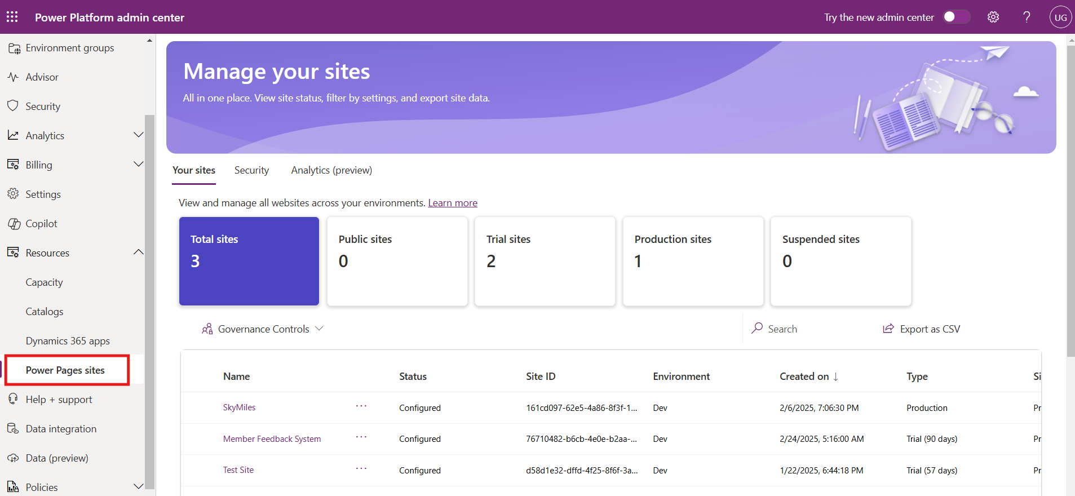The width and height of the screenshot is (1075, 496).
Task: Toggle Try the new admin center
Action: coord(956,17)
